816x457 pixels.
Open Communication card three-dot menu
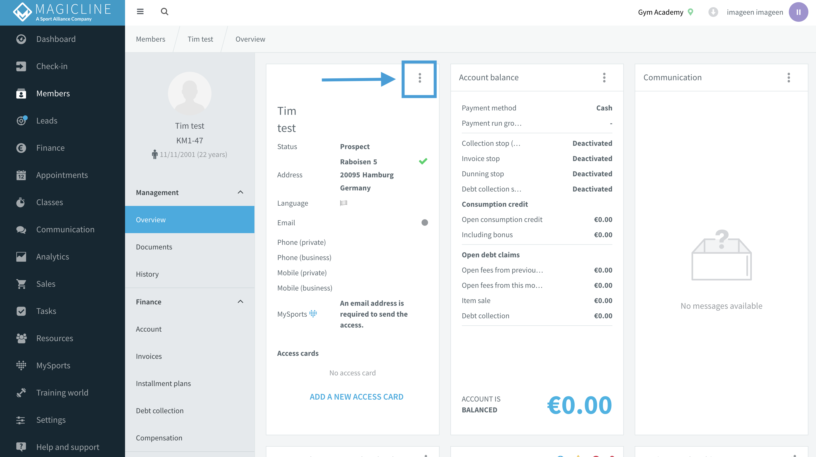tap(789, 78)
